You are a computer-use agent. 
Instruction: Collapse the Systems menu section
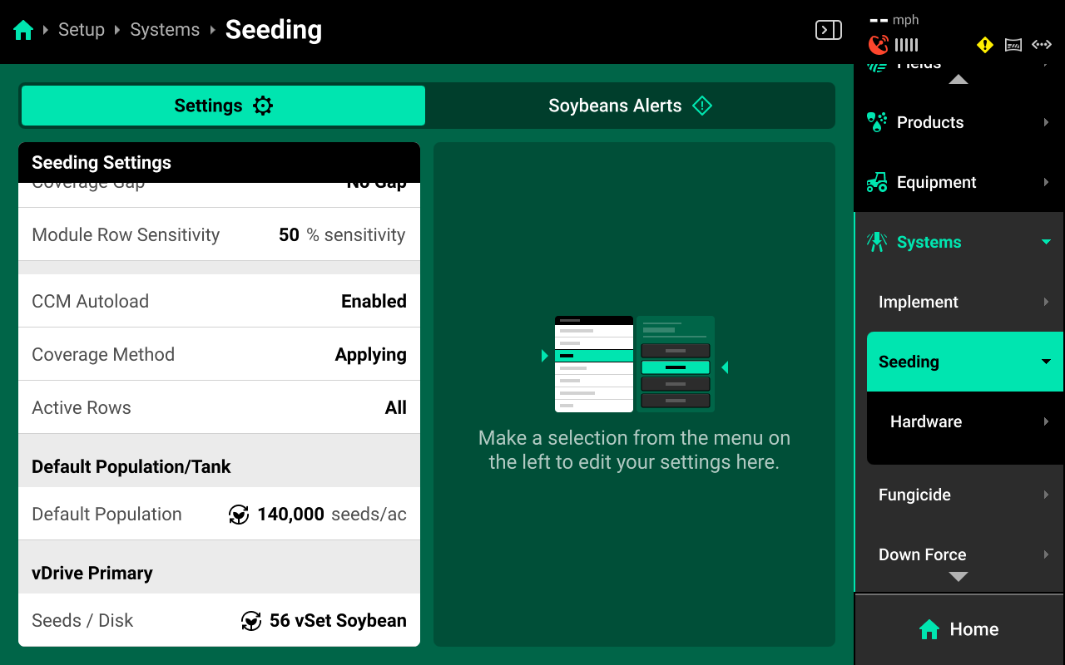point(1046,242)
